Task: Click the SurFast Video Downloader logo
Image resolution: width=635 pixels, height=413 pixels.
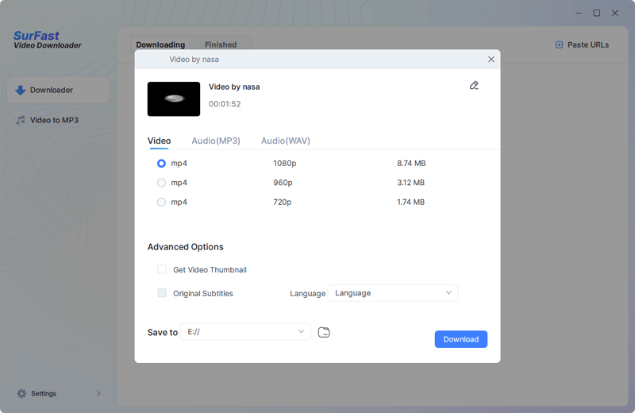Action: click(48, 41)
